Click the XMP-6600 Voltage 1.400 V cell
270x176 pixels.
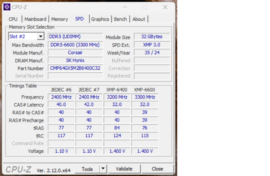[145, 151]
